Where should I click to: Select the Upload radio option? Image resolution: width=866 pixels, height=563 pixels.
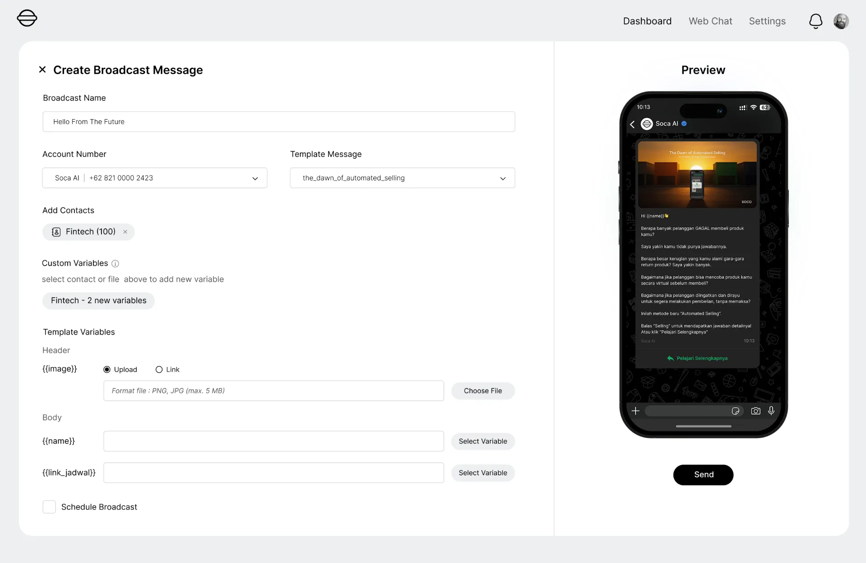[107, 369]
